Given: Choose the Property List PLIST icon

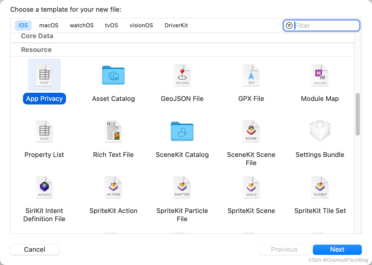Looking at the screenshot, I should tap(44, 131).
